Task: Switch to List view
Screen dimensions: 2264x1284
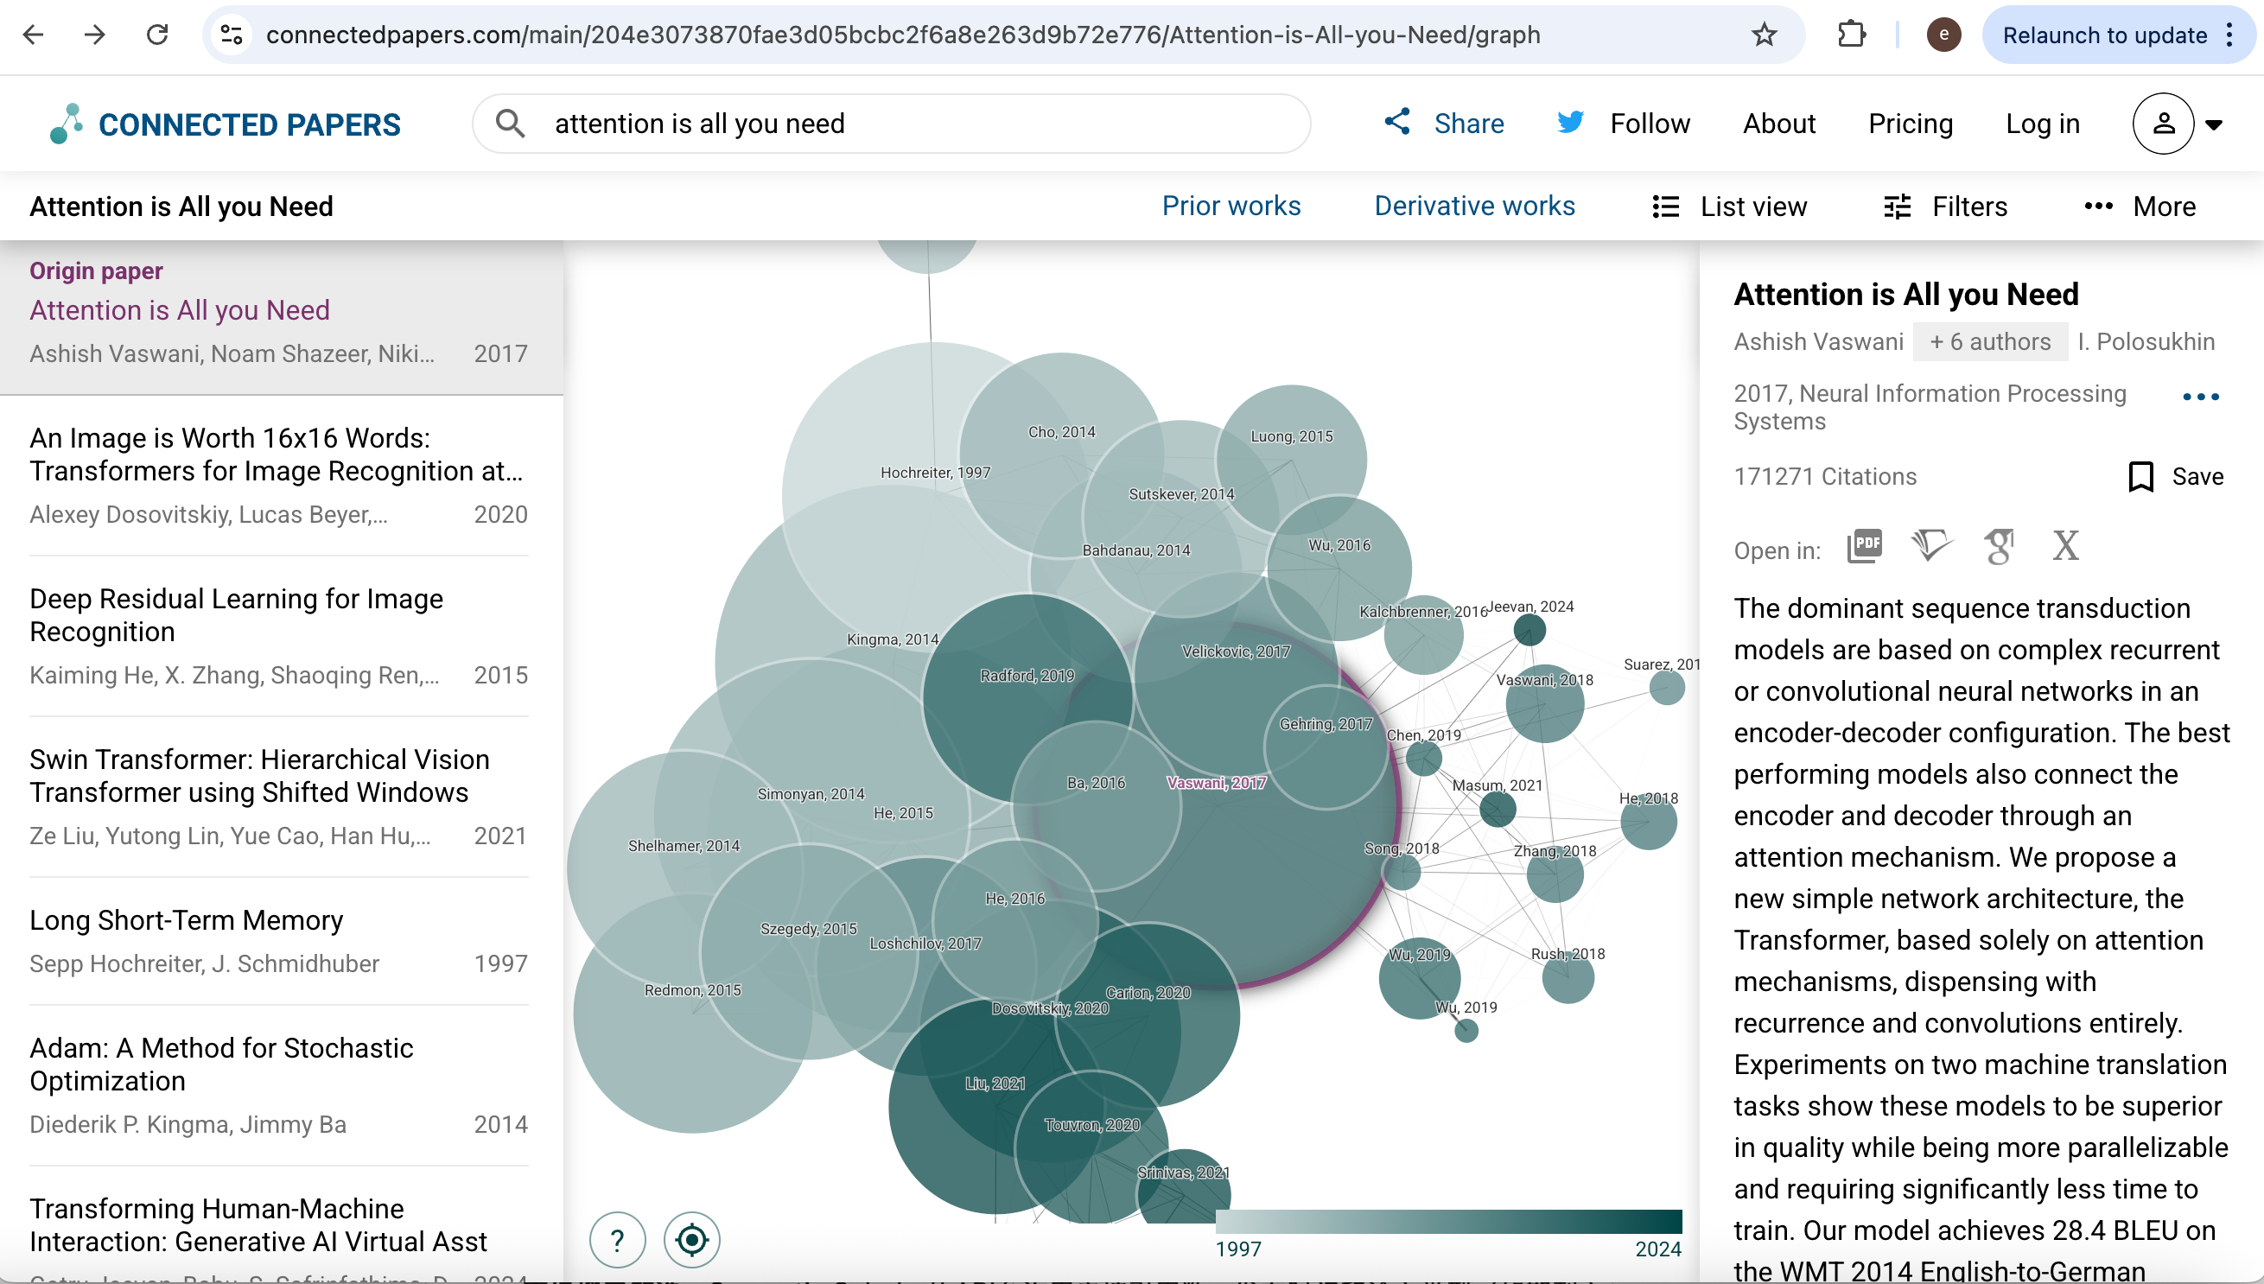Action: 1729,207
